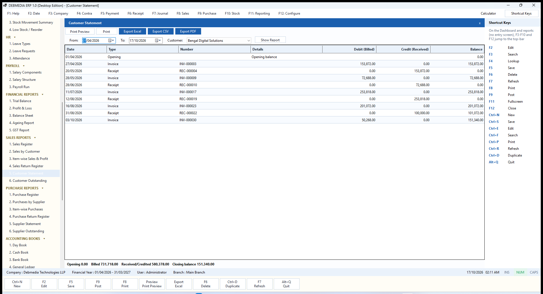
Task: Collapse the PAYROLL section arrow
Action: pos(24,66)
